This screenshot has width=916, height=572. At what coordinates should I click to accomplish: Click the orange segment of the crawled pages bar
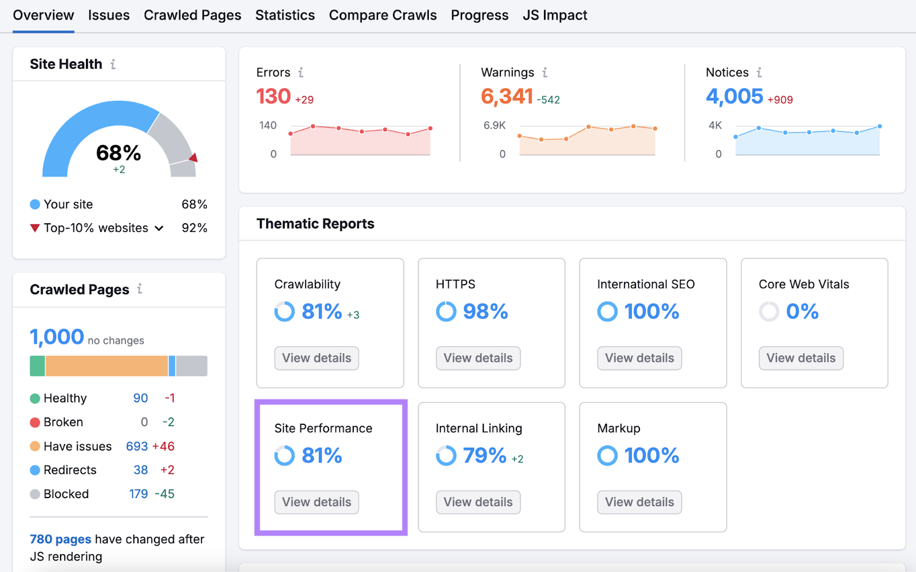tap(106, 365)
